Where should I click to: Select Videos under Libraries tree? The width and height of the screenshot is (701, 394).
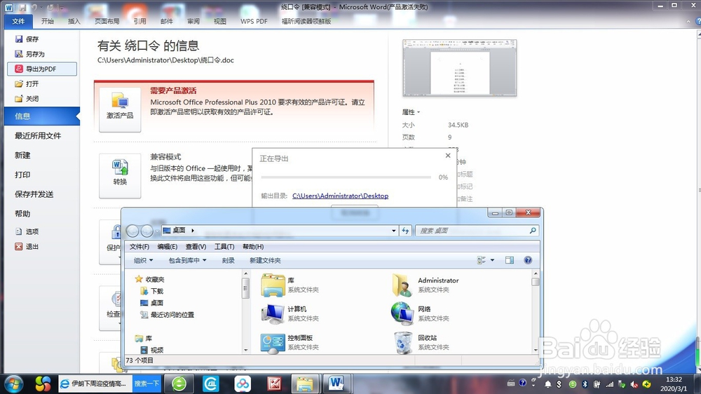click(152, 350)
